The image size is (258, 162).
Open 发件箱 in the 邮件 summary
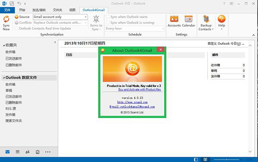215,76
